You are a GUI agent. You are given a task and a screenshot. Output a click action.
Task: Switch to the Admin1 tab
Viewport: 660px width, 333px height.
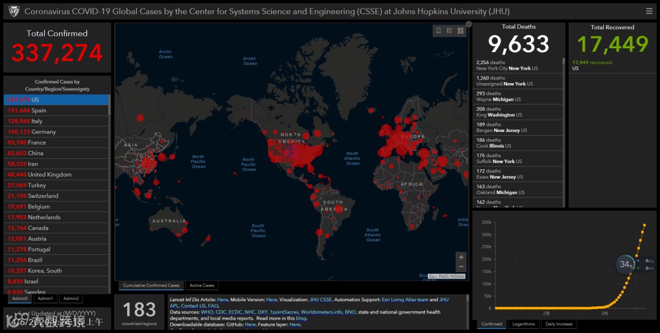45,299
